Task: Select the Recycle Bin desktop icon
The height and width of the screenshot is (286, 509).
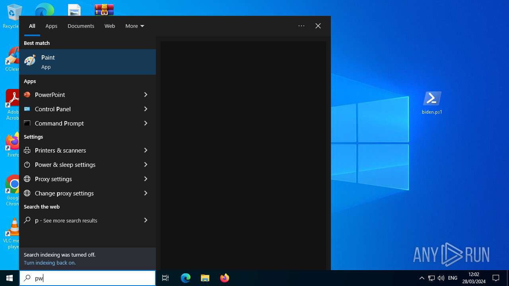Action: click(x=12, y=17)
